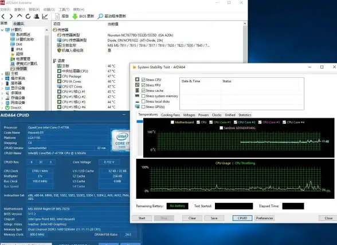Click the up arrow of sensor list scrollbar
The image size is (337, 245).
coord(245,24)
